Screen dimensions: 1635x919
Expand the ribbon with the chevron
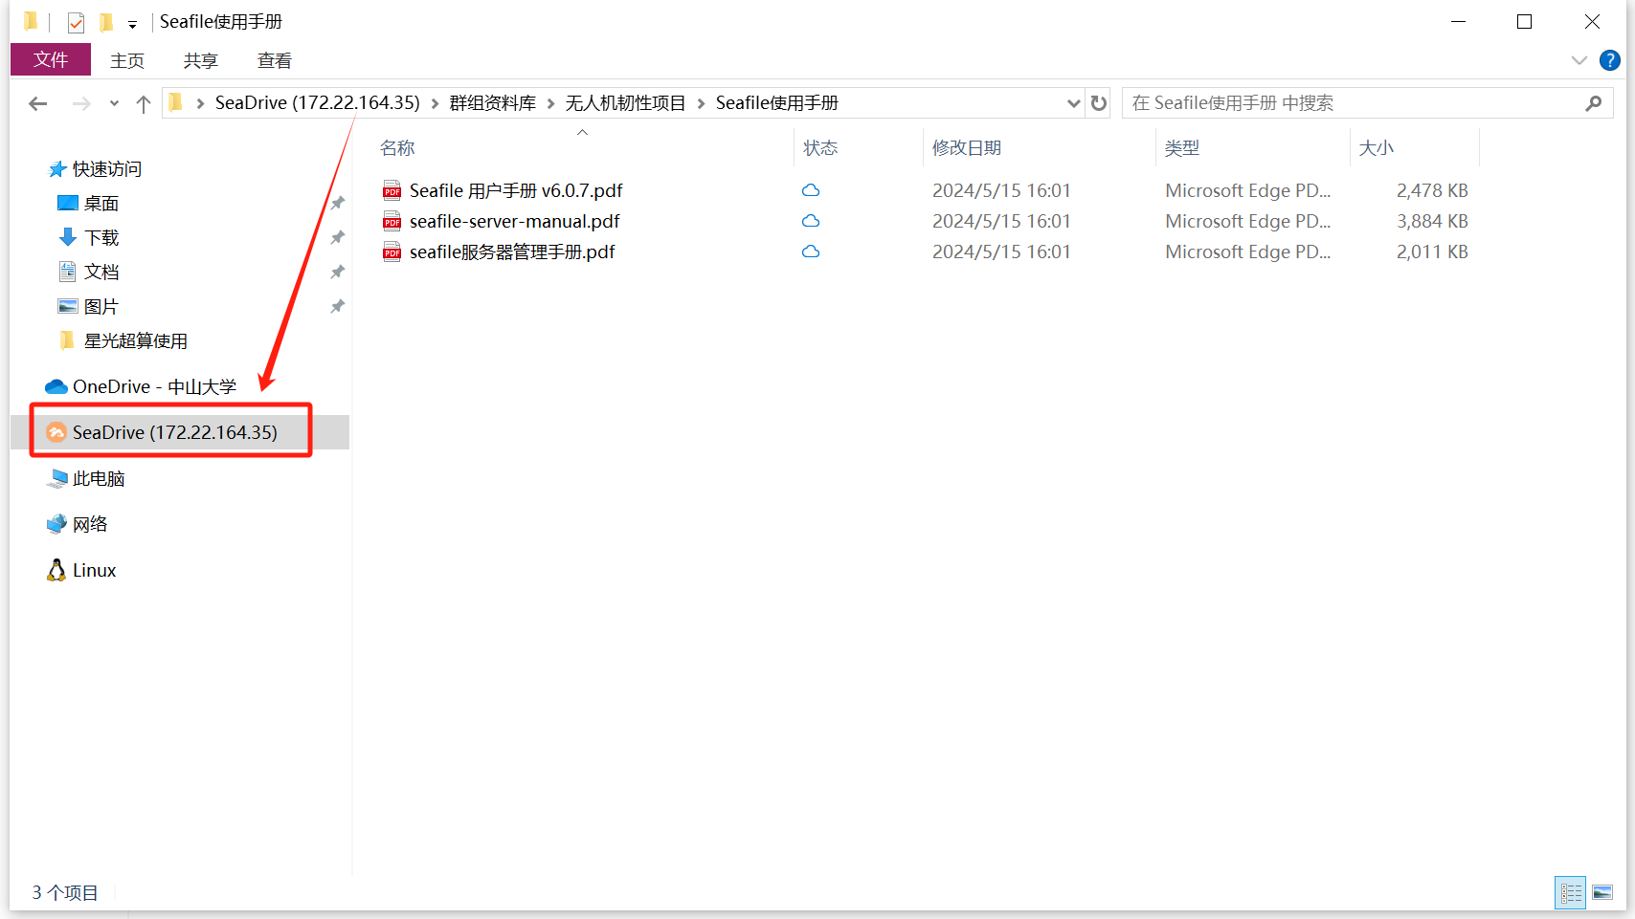1579,60
